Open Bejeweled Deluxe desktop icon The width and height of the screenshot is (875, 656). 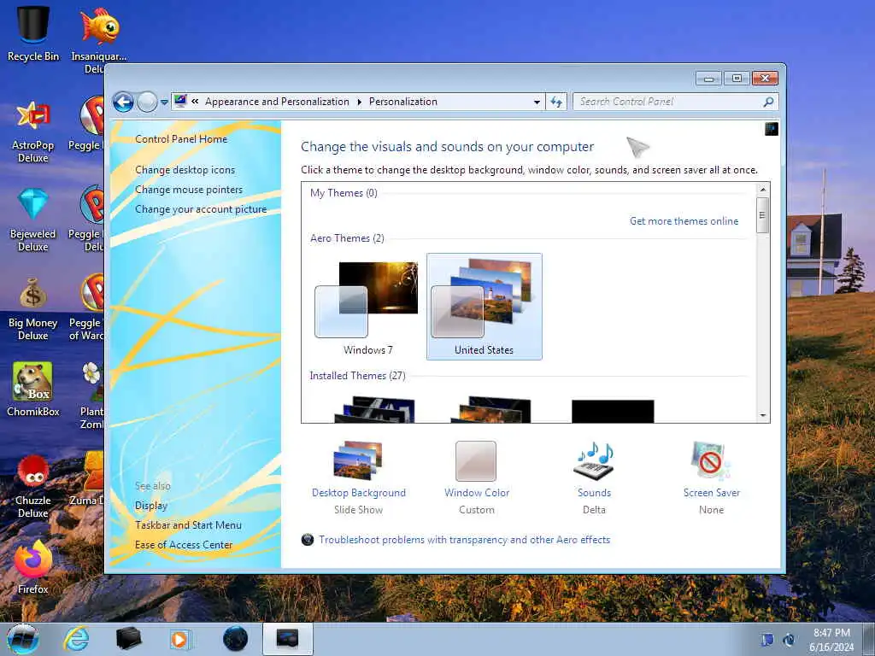click(x=33, y=220)
